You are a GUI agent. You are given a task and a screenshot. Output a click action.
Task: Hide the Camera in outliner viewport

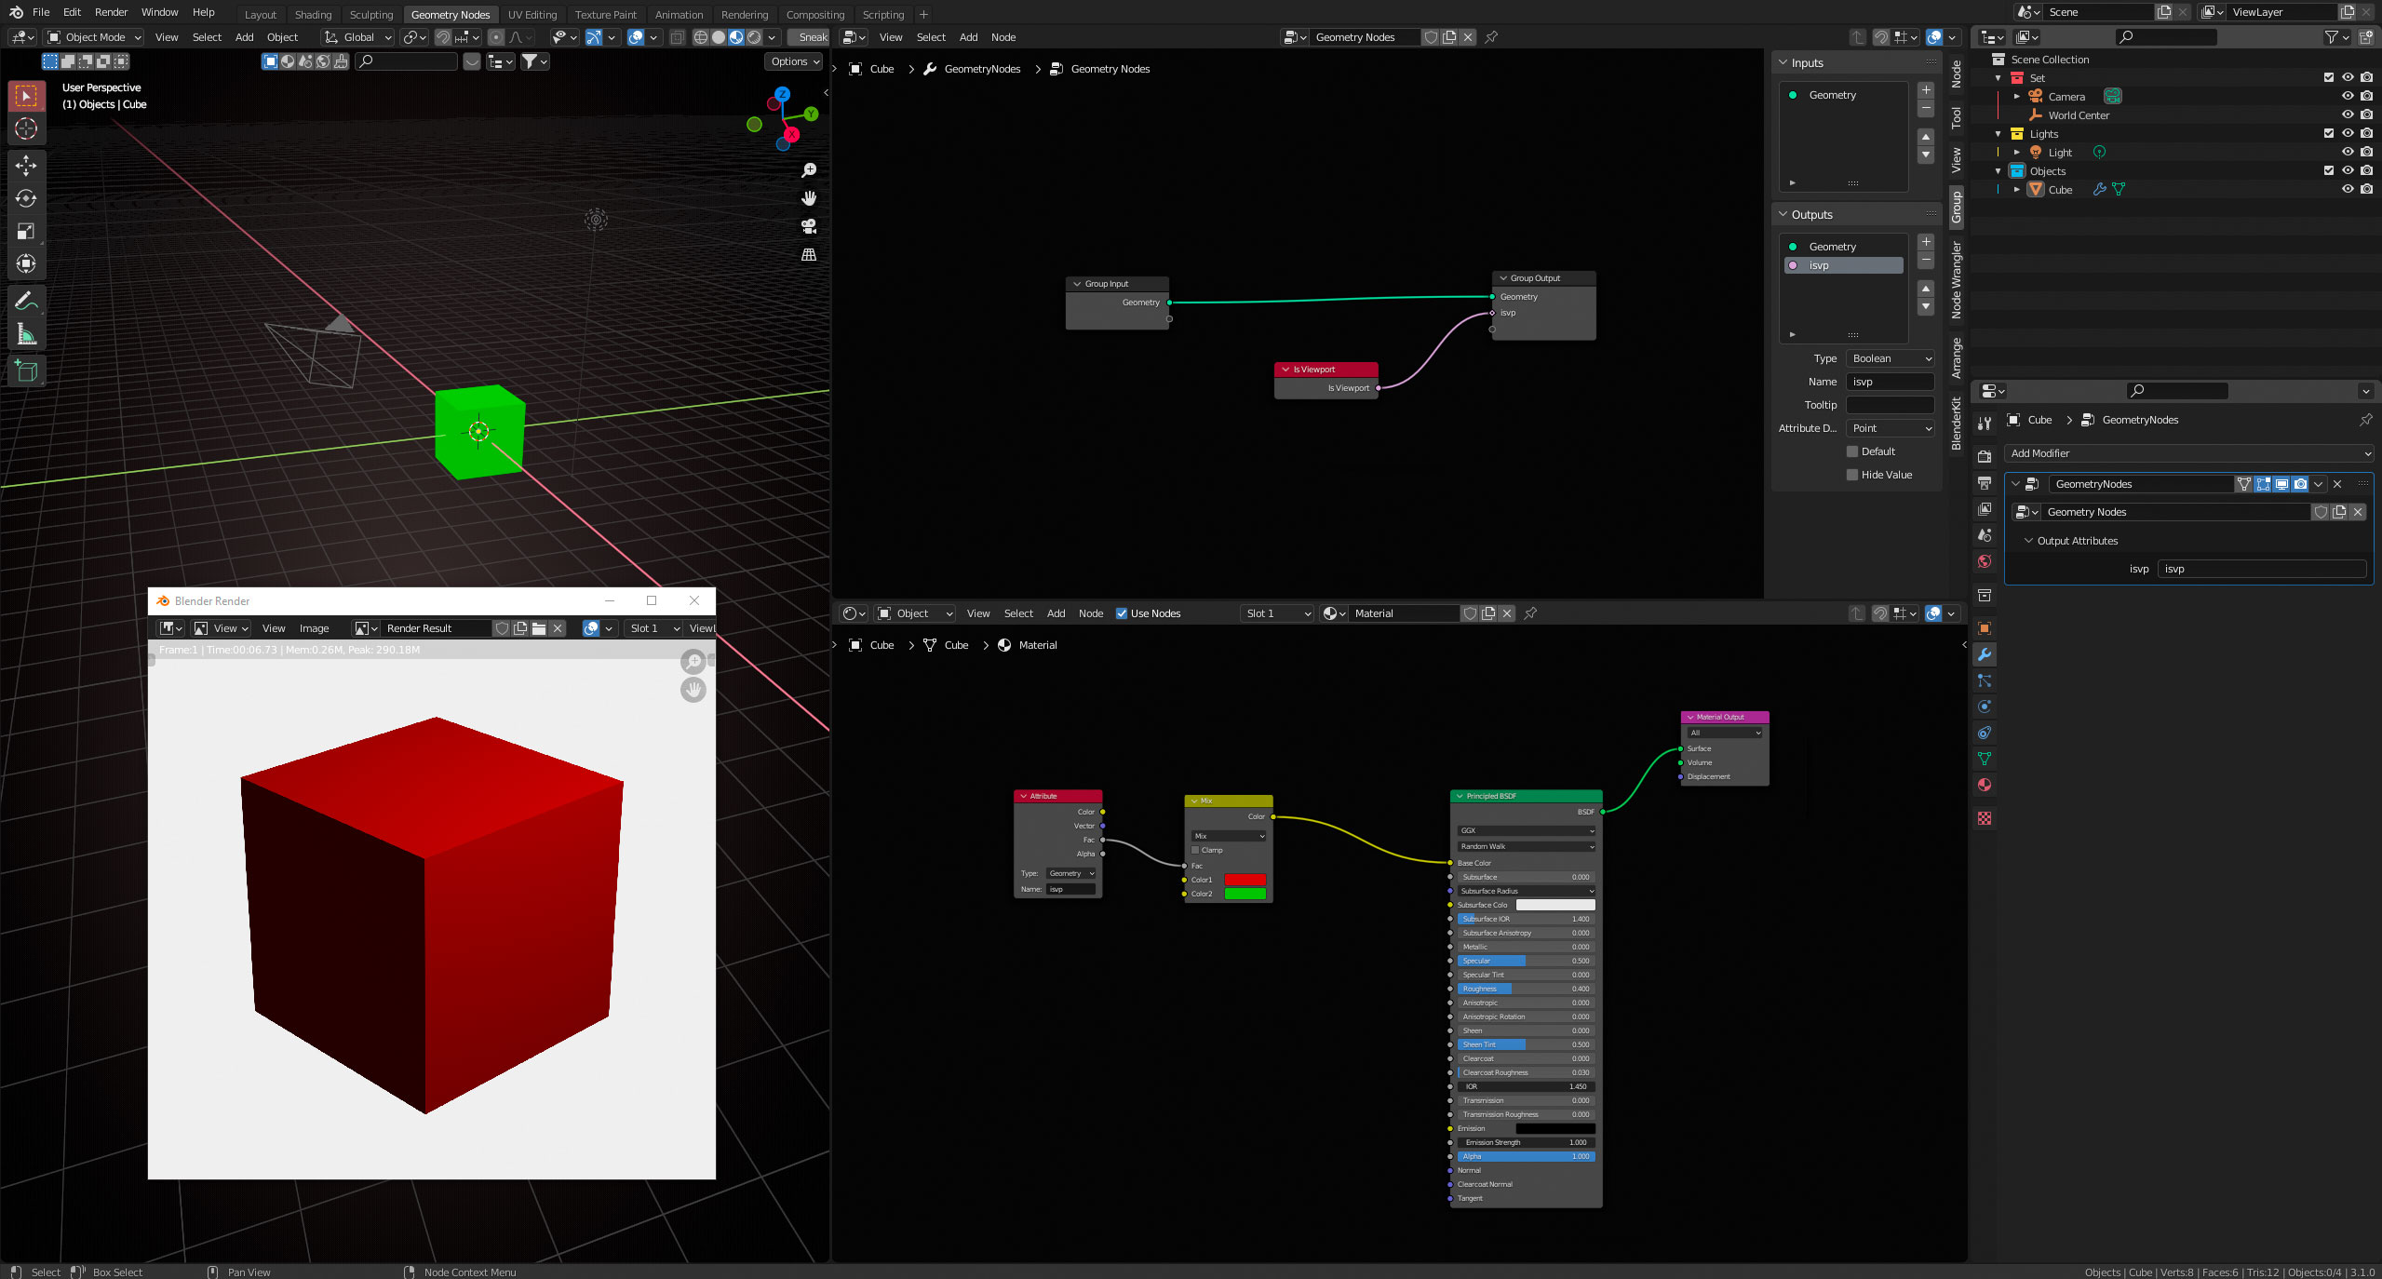(2348, 96)
